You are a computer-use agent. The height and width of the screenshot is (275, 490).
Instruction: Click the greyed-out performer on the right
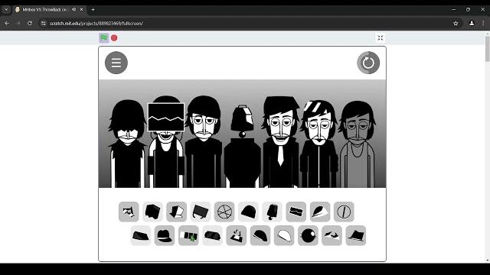pos(358,144)
